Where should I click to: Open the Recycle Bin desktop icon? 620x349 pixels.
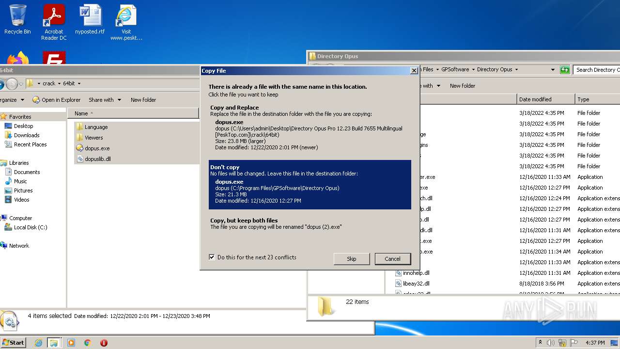click(x=17, y=19)
